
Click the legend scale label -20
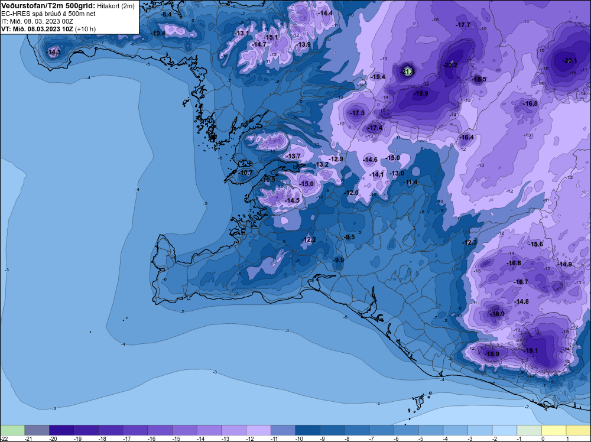[x=53, y=438]
